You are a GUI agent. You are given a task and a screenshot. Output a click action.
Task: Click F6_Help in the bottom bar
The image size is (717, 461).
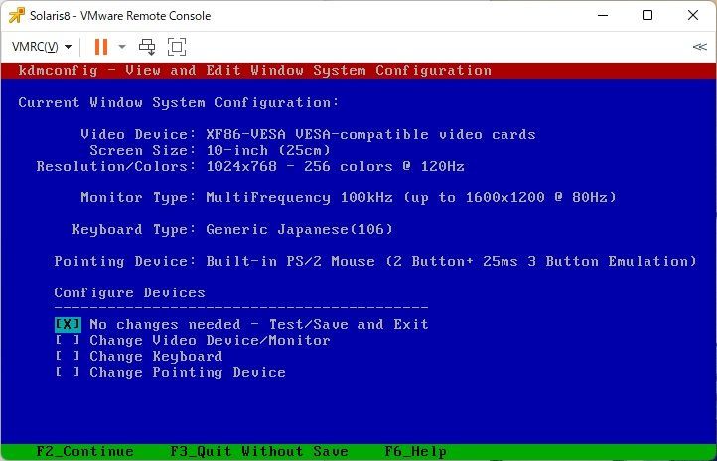tap(416, 451)
